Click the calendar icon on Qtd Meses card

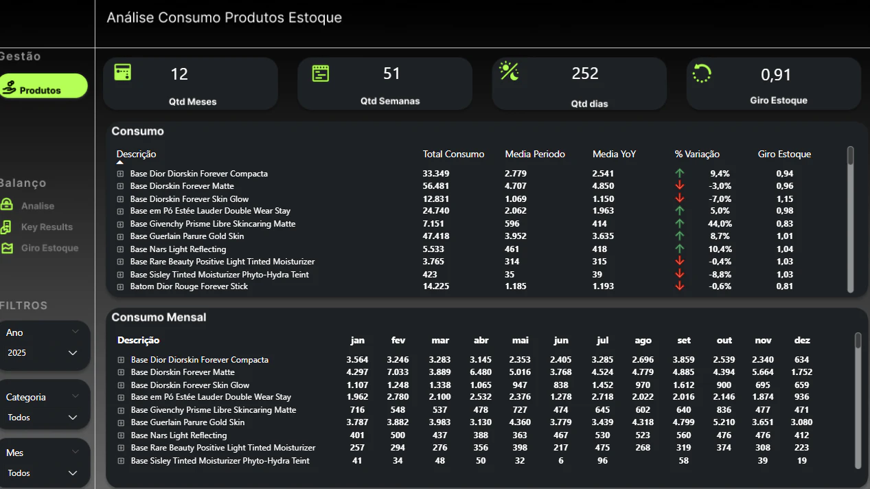click(123, 73)
